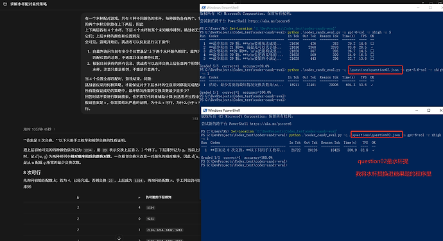The height and width of the screenshot is (241, 443).
Task: Click the '2134, 3214, 1432, 1243' table cell
Action: 164,230
